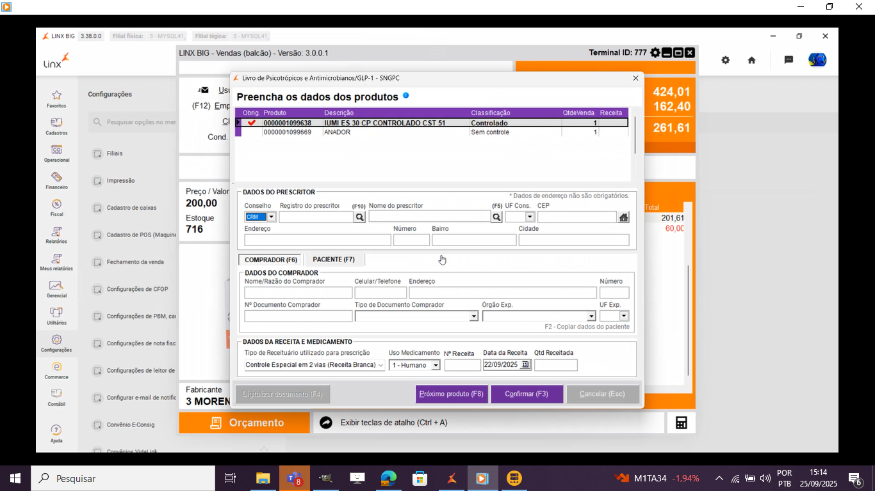Go to home in Linx Big header

tap(751, 59)
